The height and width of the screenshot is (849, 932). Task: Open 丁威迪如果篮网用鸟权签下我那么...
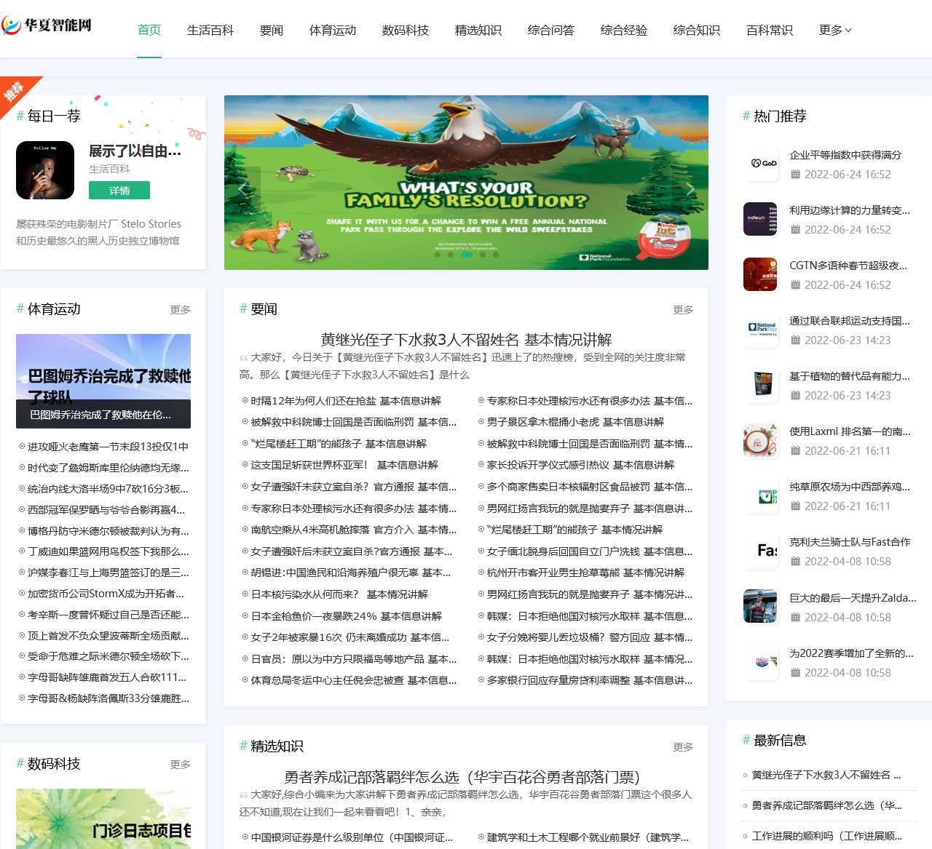(x=108, y=551)
